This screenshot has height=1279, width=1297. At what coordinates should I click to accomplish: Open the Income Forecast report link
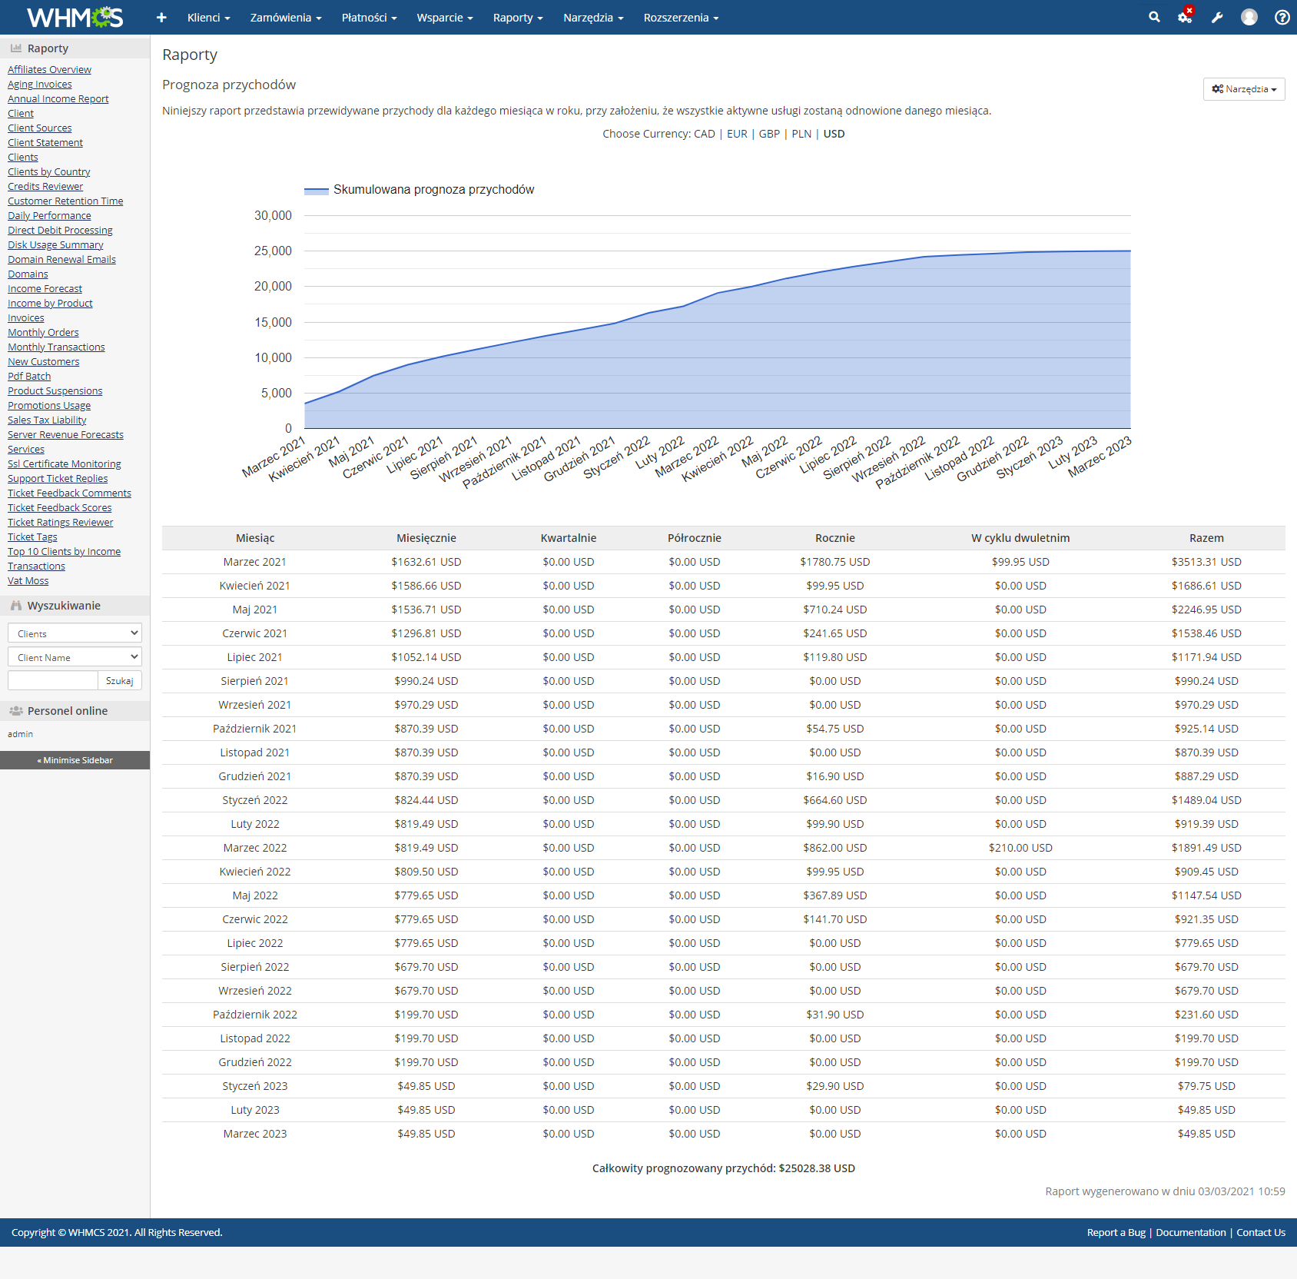(45, 288)
